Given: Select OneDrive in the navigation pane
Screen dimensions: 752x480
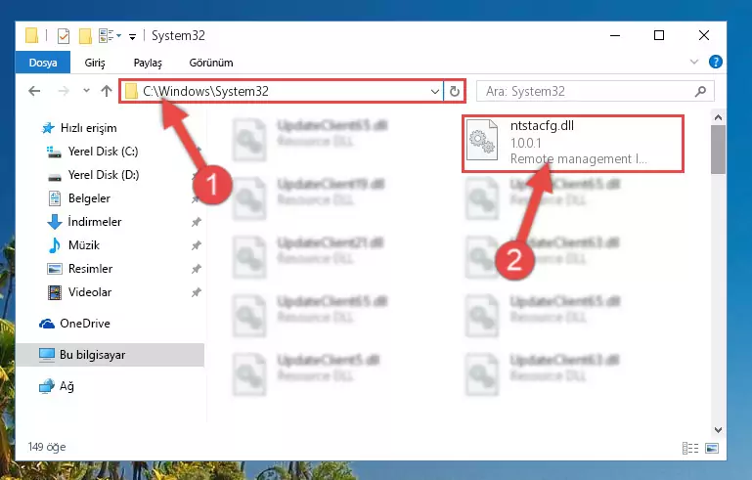Looking at the screenshot, I should click(85, 324).
